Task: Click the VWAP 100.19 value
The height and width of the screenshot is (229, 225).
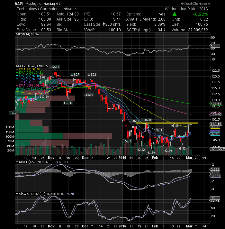Action: [115, 30]
